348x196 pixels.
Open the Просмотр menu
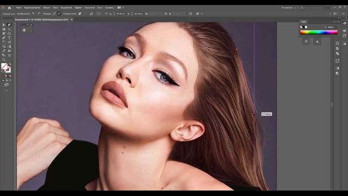pos(90,8)
